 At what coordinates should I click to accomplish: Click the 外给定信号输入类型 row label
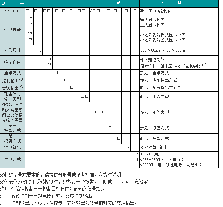(12, 112)
